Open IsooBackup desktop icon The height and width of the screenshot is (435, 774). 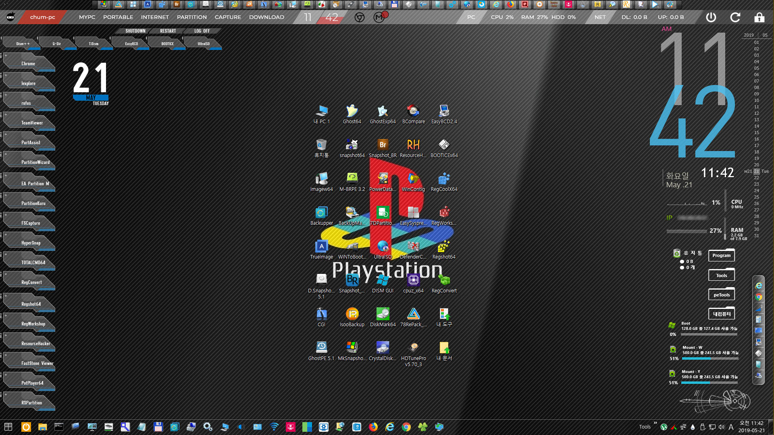[352, 317]
